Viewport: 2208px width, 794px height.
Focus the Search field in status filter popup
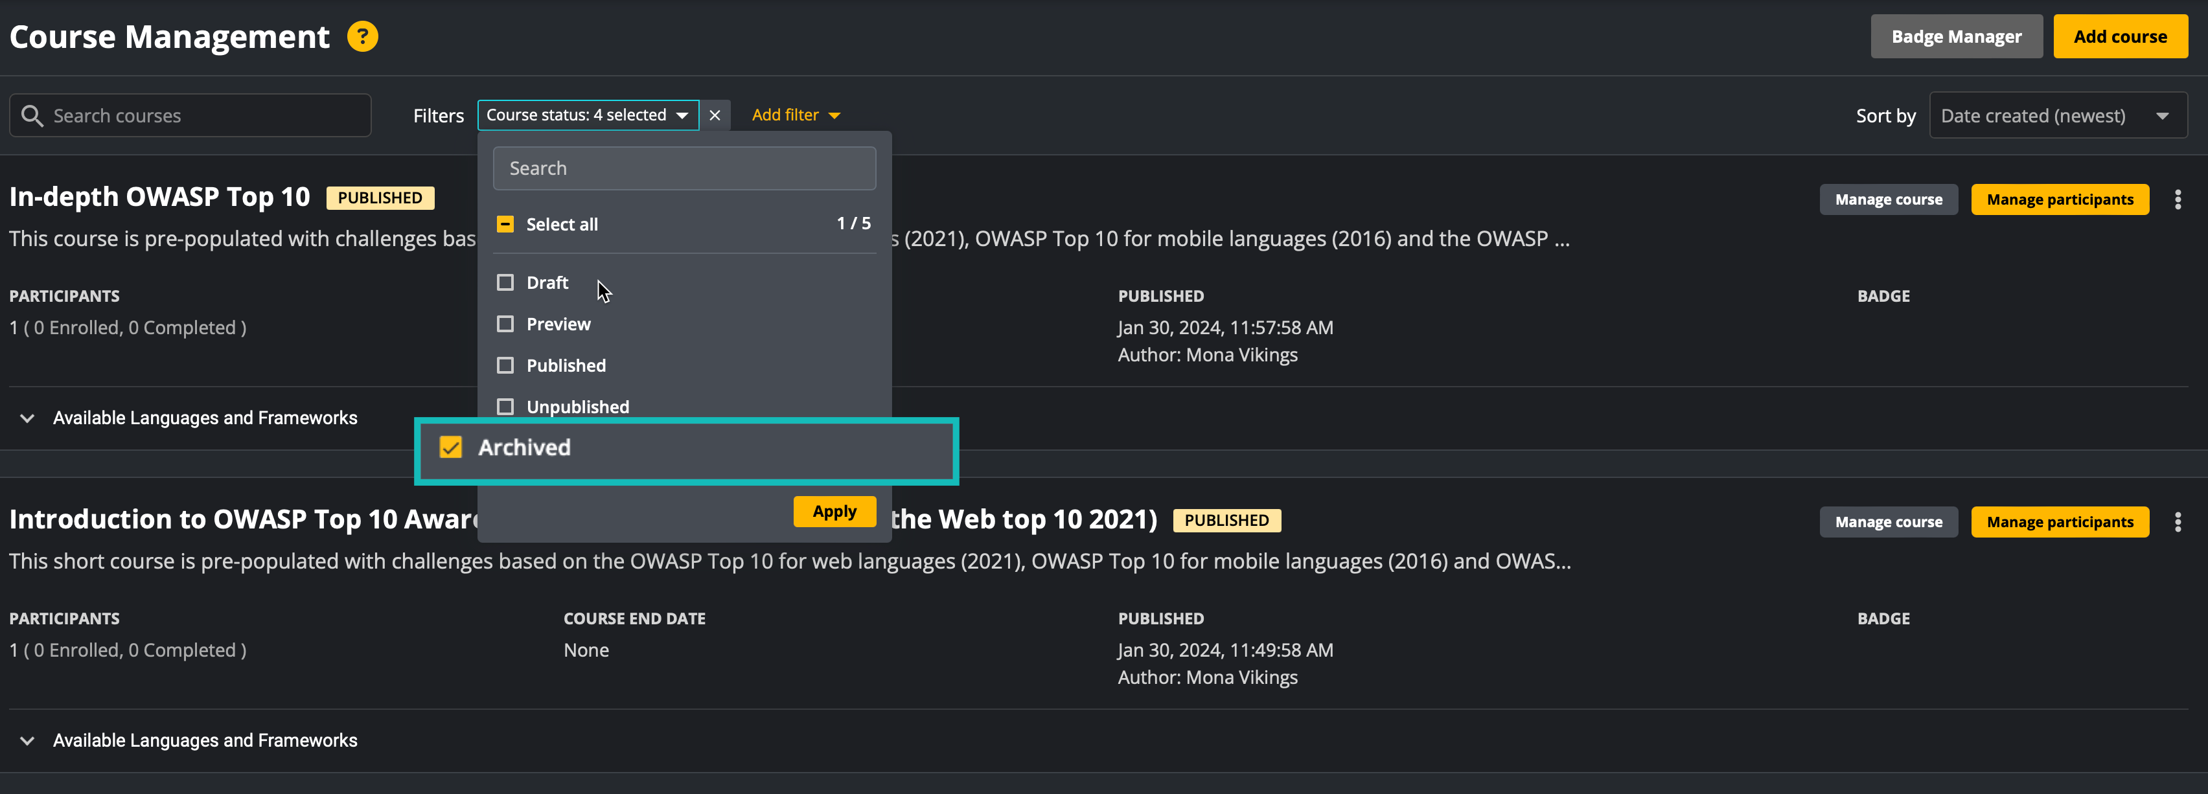pyautogui.click(x=684, y=169)
